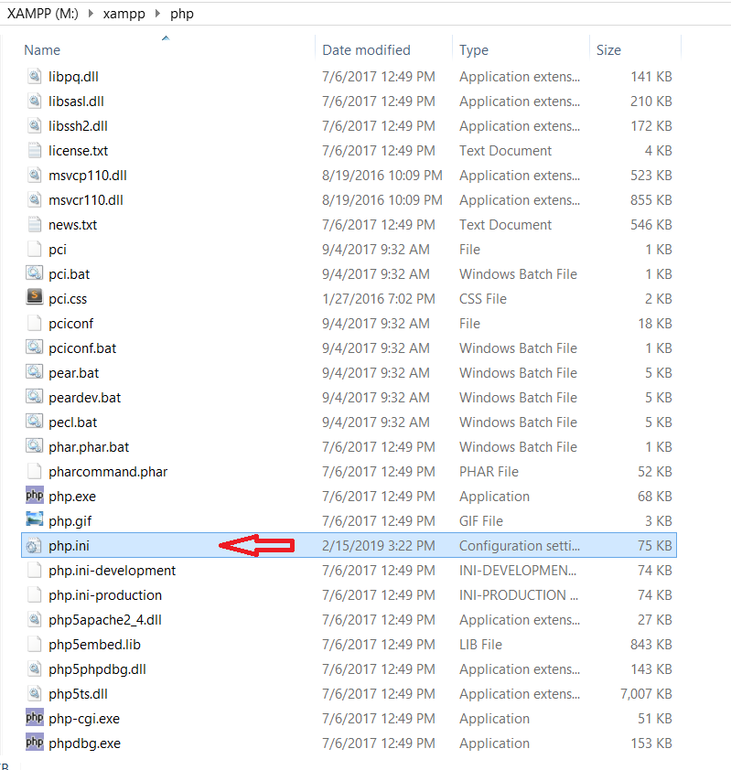731x770 pixels.
Task: Select the libssh2.dll file name
Action: 78,126
